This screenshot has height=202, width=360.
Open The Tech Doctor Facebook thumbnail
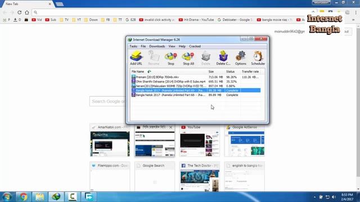pos(199,176)
